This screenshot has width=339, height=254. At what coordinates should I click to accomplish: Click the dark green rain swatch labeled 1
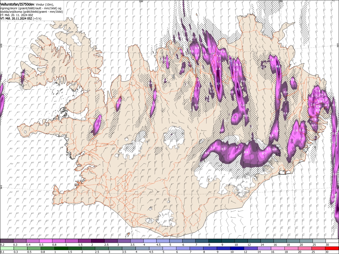coord(61,248)
